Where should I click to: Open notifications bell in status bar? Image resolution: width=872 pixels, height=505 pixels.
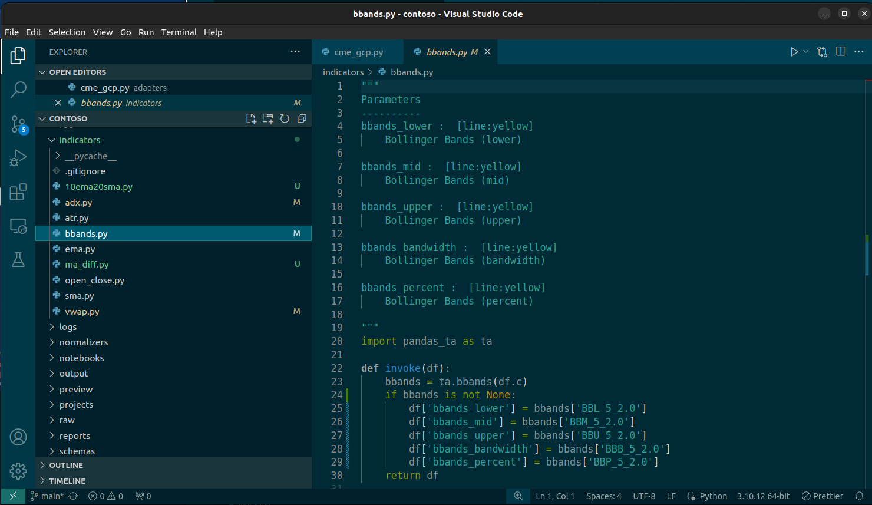(860, 496)
